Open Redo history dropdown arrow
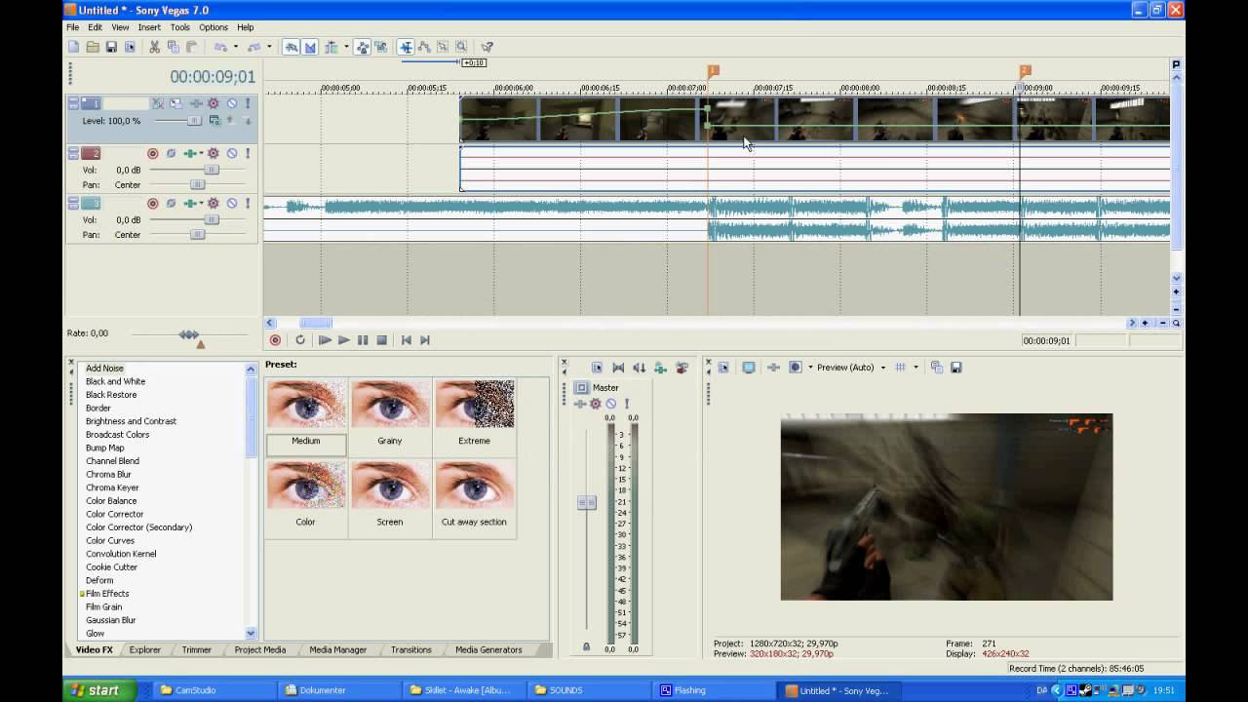This screenshot has height=702, width=1248. coord(268,47)
